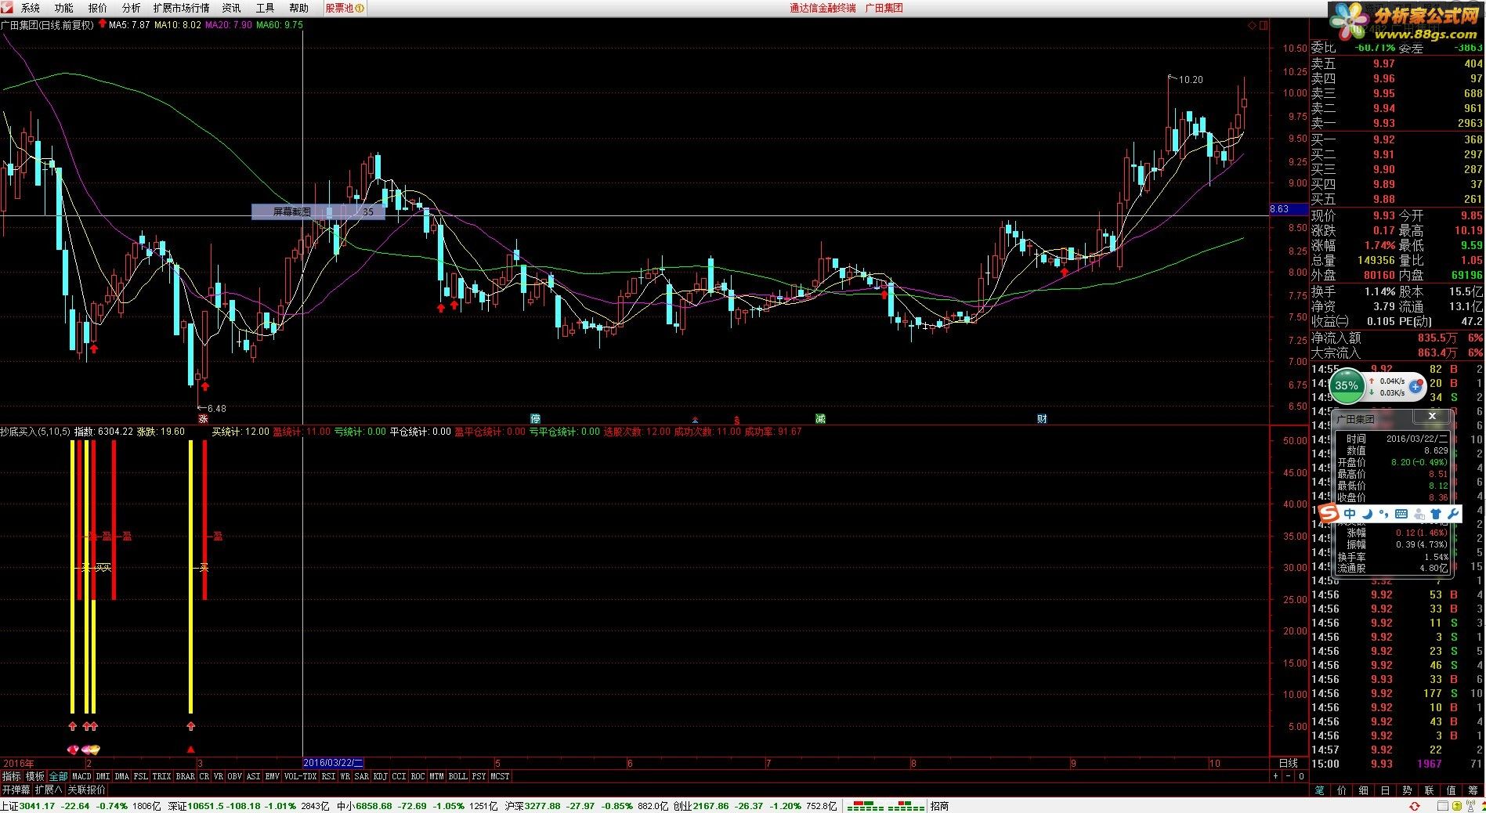Switch to the 筹 chip distribution tab
Screen dimensions: 1486x813
[x=1473, y=790]
